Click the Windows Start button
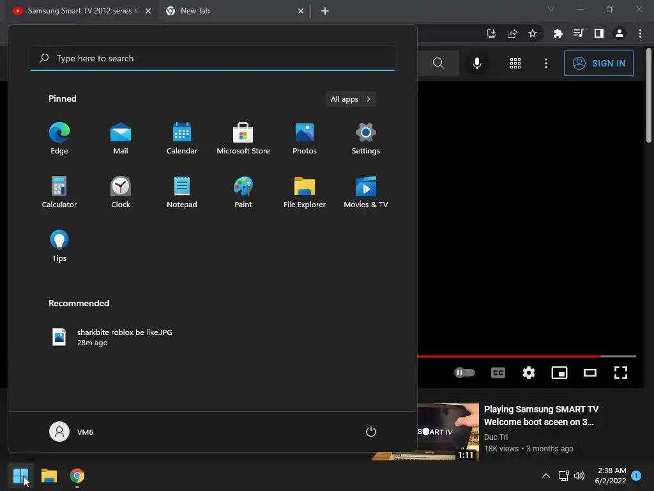Viewport: 654px width, 491px height. tap(20, 476)
